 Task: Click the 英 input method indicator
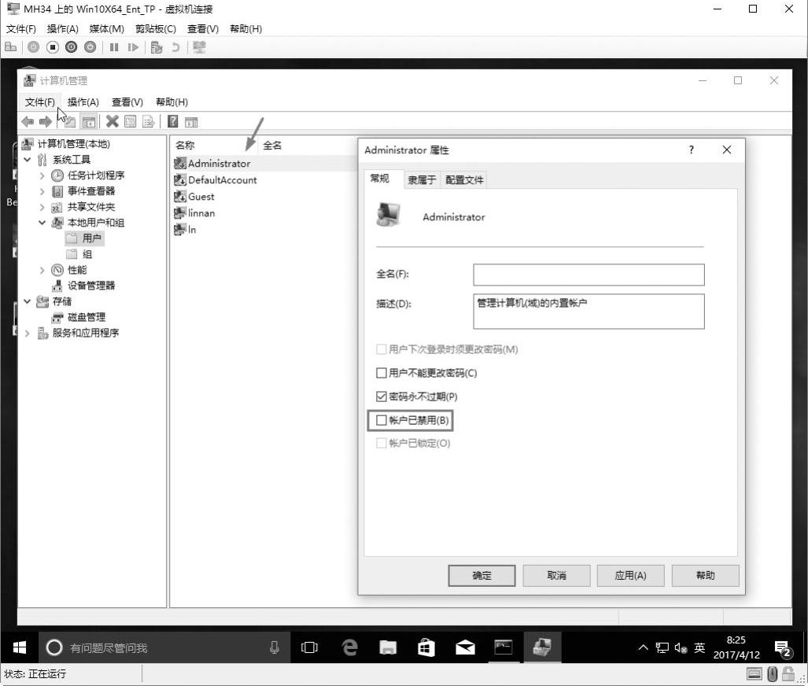click(x=699, y=648)
